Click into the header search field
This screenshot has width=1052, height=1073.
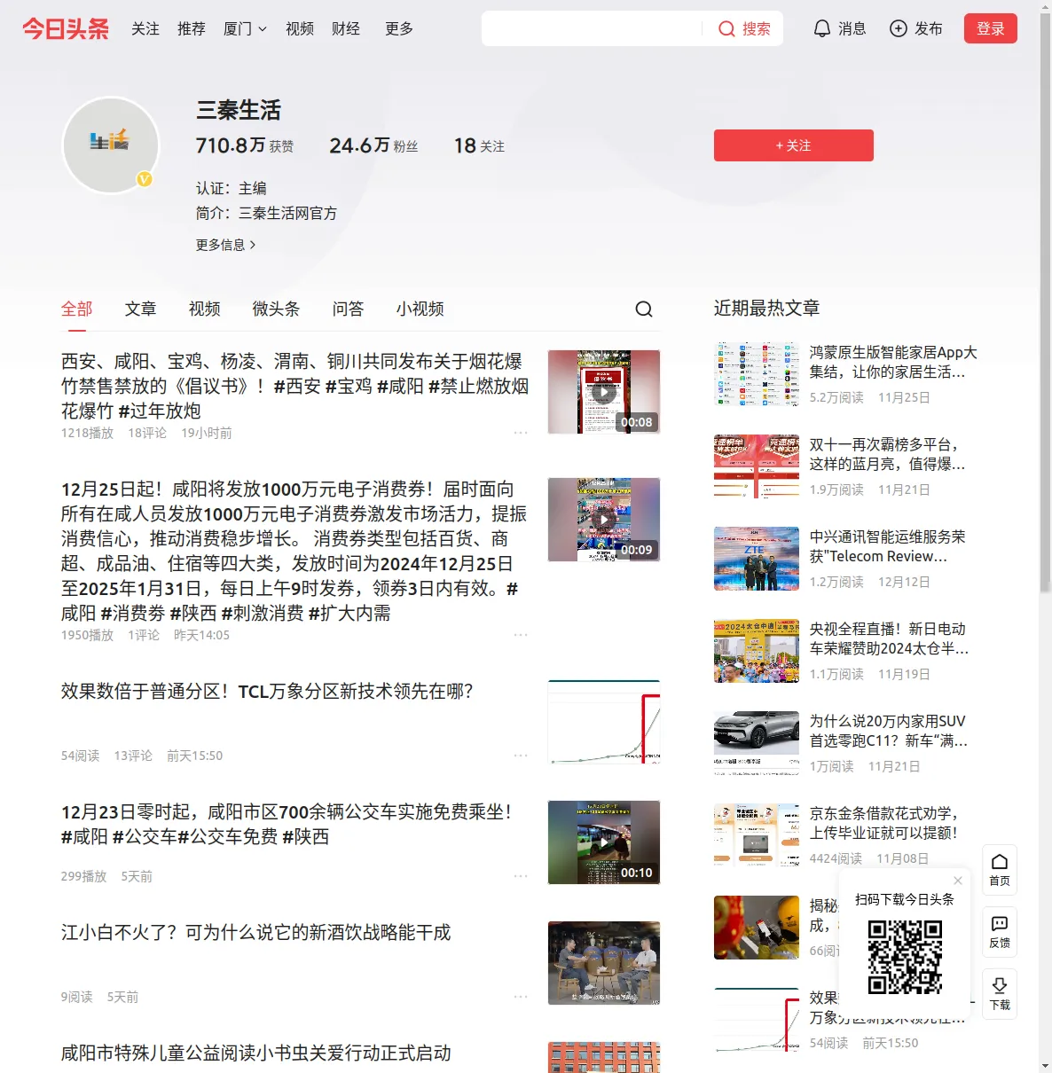coord(593,28)
